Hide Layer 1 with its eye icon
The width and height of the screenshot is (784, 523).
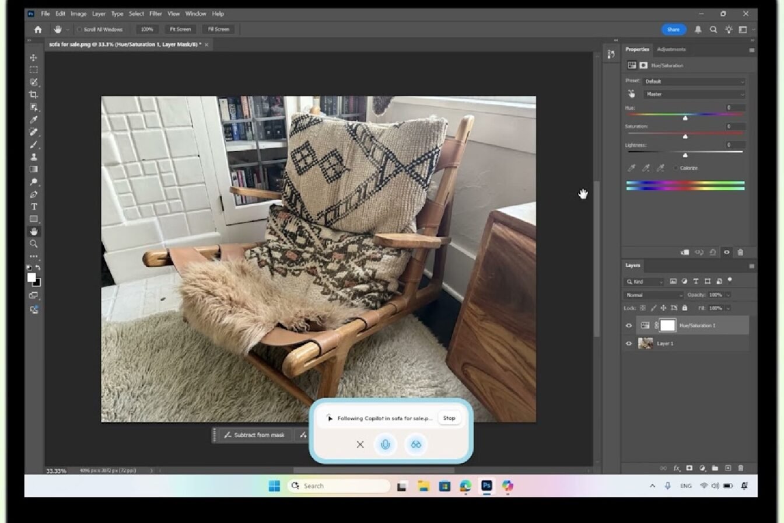629,344
